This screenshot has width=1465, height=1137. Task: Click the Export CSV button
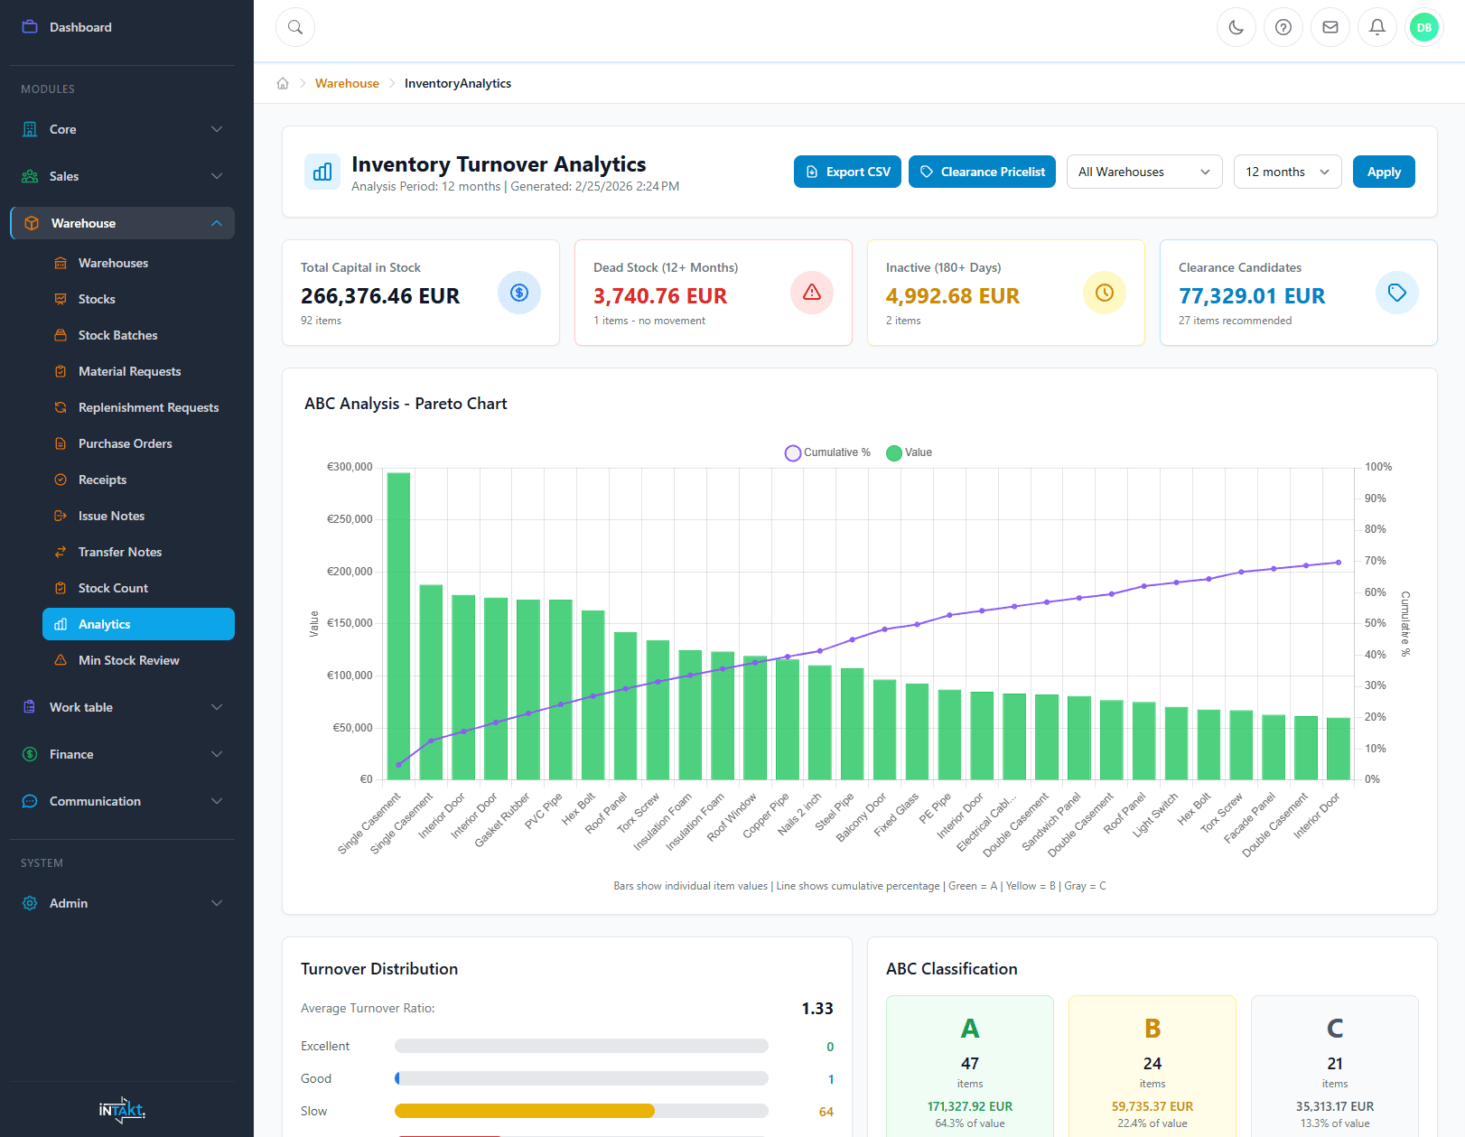(x=846, y=172)
